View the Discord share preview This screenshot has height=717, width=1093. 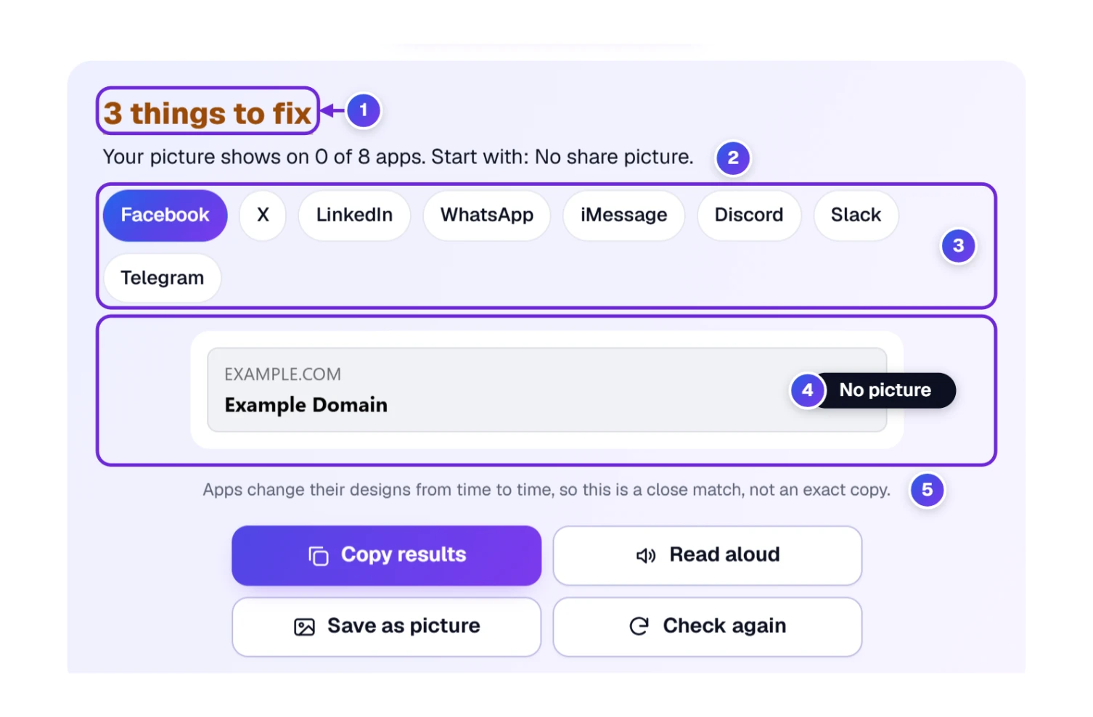pos(749,216)
